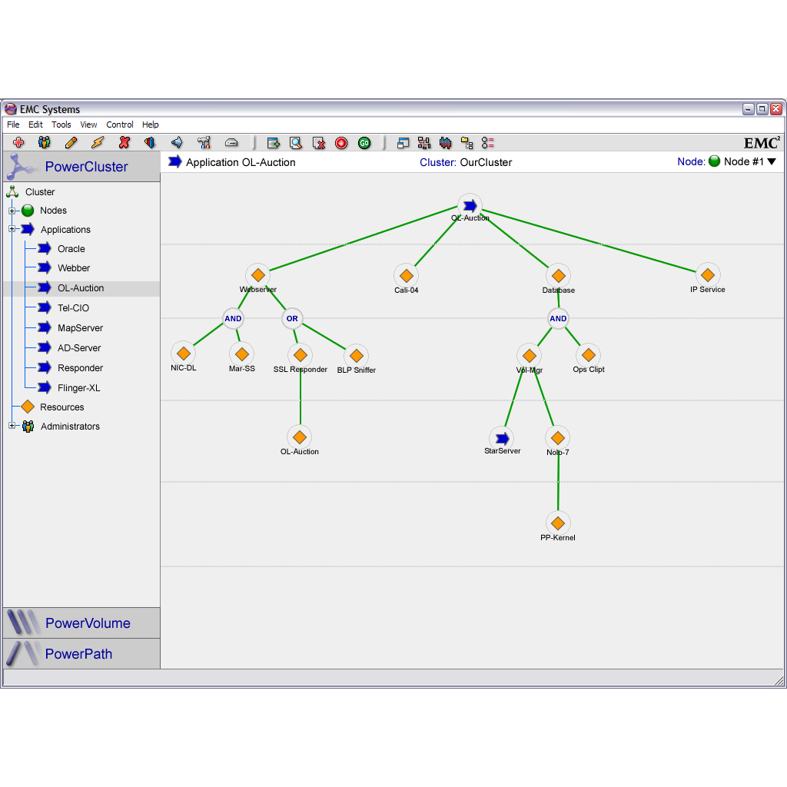This screenshot has width=787, height=787.
Task: Click the green GO icon
Action: (x=364, y=143)
